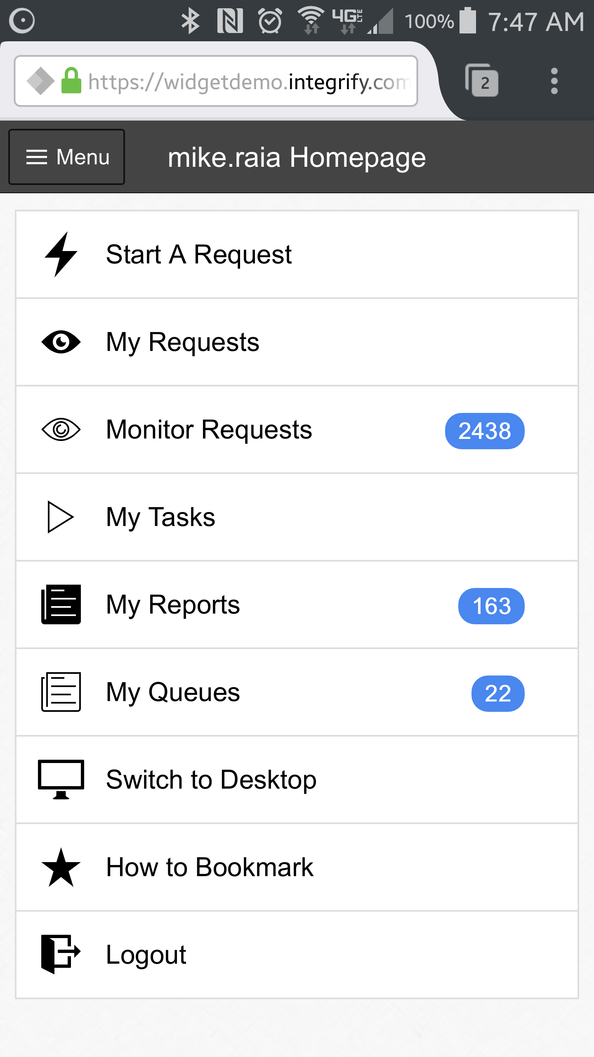This screenshot has width=594, height=1057.
Task: Select the Logout text link
Action: point(146,955)
